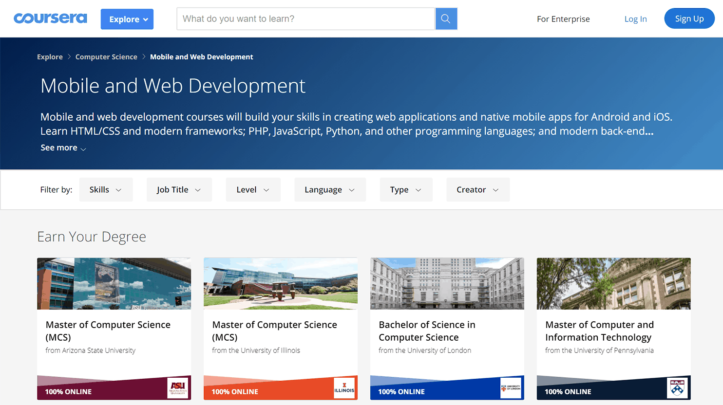The height and width of the screenshot is (405, 723).
Task: Click 100% ONLINE label on Pennsylvania card
Action: tap(568, 391)
